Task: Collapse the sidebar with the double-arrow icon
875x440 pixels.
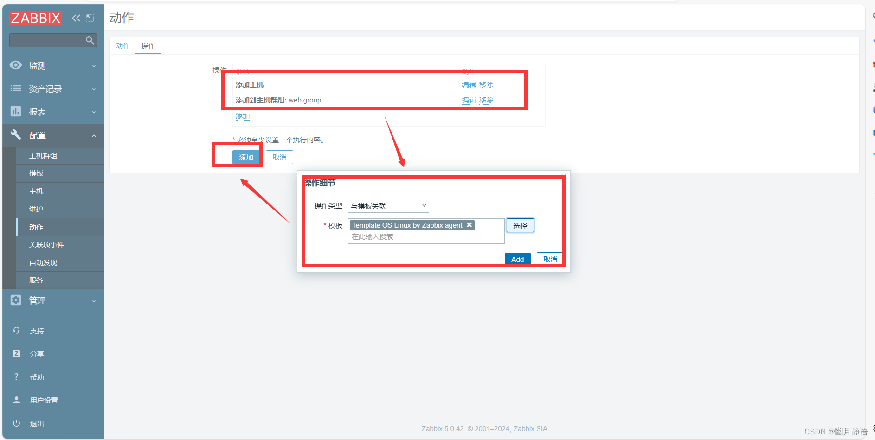Action: pos(76,18)
